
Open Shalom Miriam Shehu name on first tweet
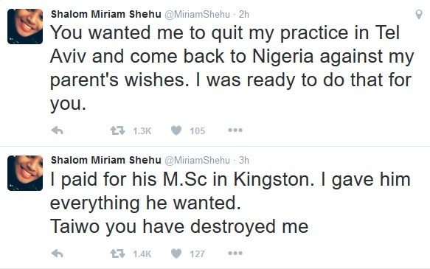pos(106,14)
